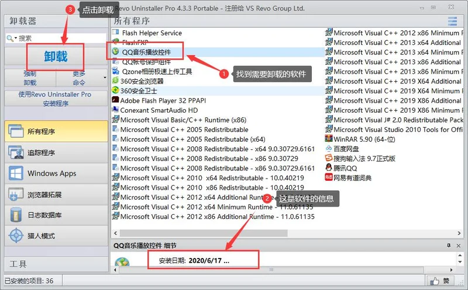Image resolution: width=468 pixels, height=290 pixels.
Task: Click 已安装的项目: 36 status text
Action: point(29,281)
